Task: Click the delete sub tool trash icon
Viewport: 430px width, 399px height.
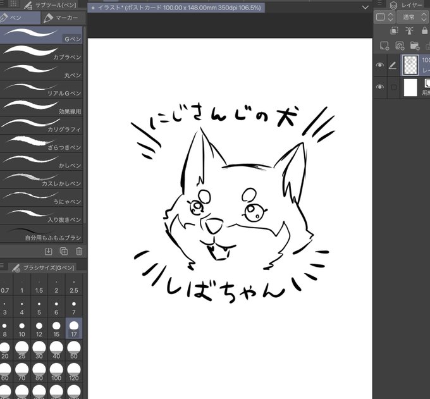Action: click(79, 251)
